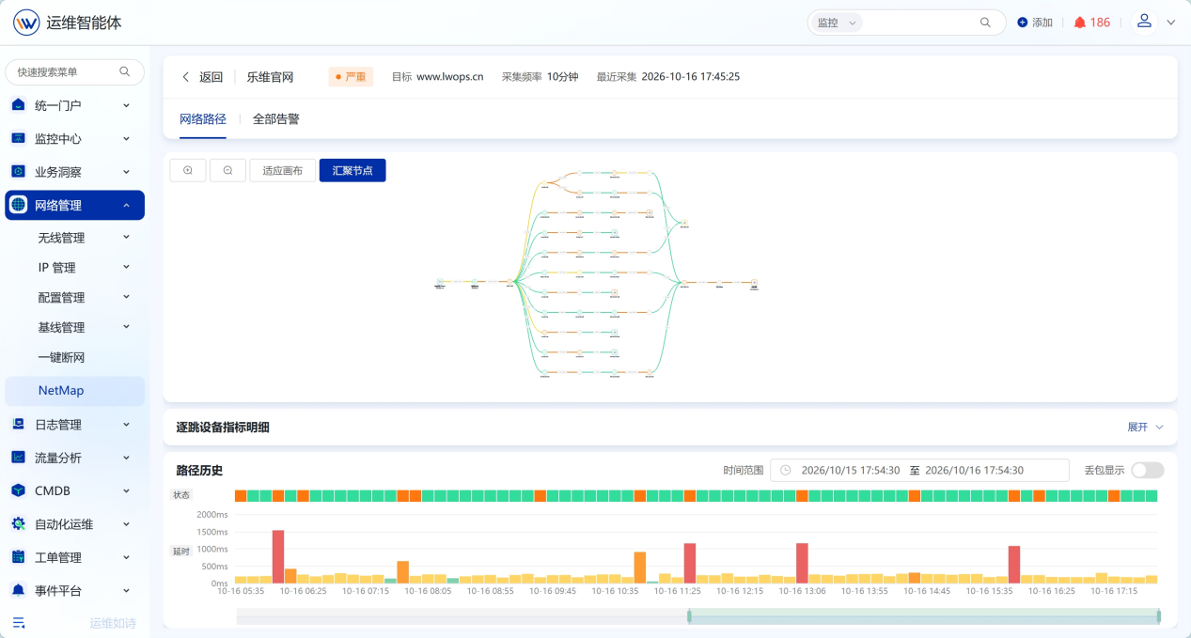Open the user profile icon
The width and height of the screenshot is (1191, 638).
tap(1144, 21)
